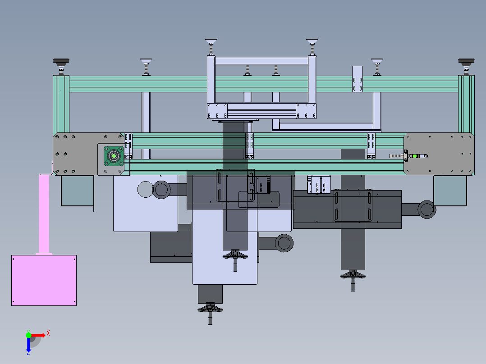Screen dimensions: 486x364
Task: Click the red X axis arrow of the triad
Action: point(38,336)
